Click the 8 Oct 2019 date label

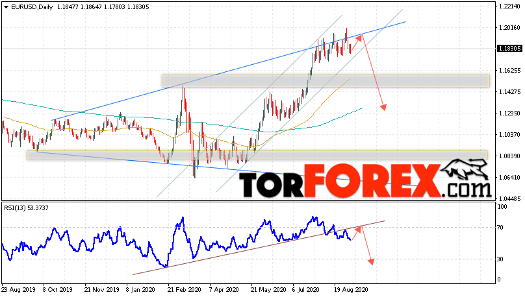point(58,290)
